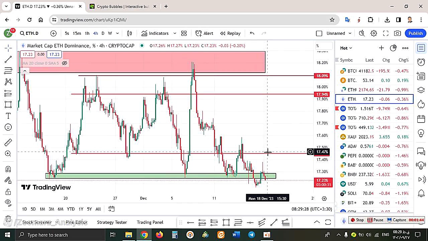Screen dimensions: 428x241
Task: Toggle stay in drawing mode
Action: 8,180
